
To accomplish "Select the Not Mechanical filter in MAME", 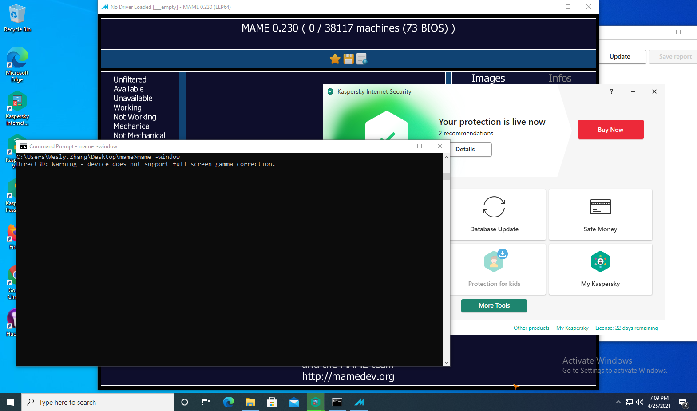I will tap(140, 135).
